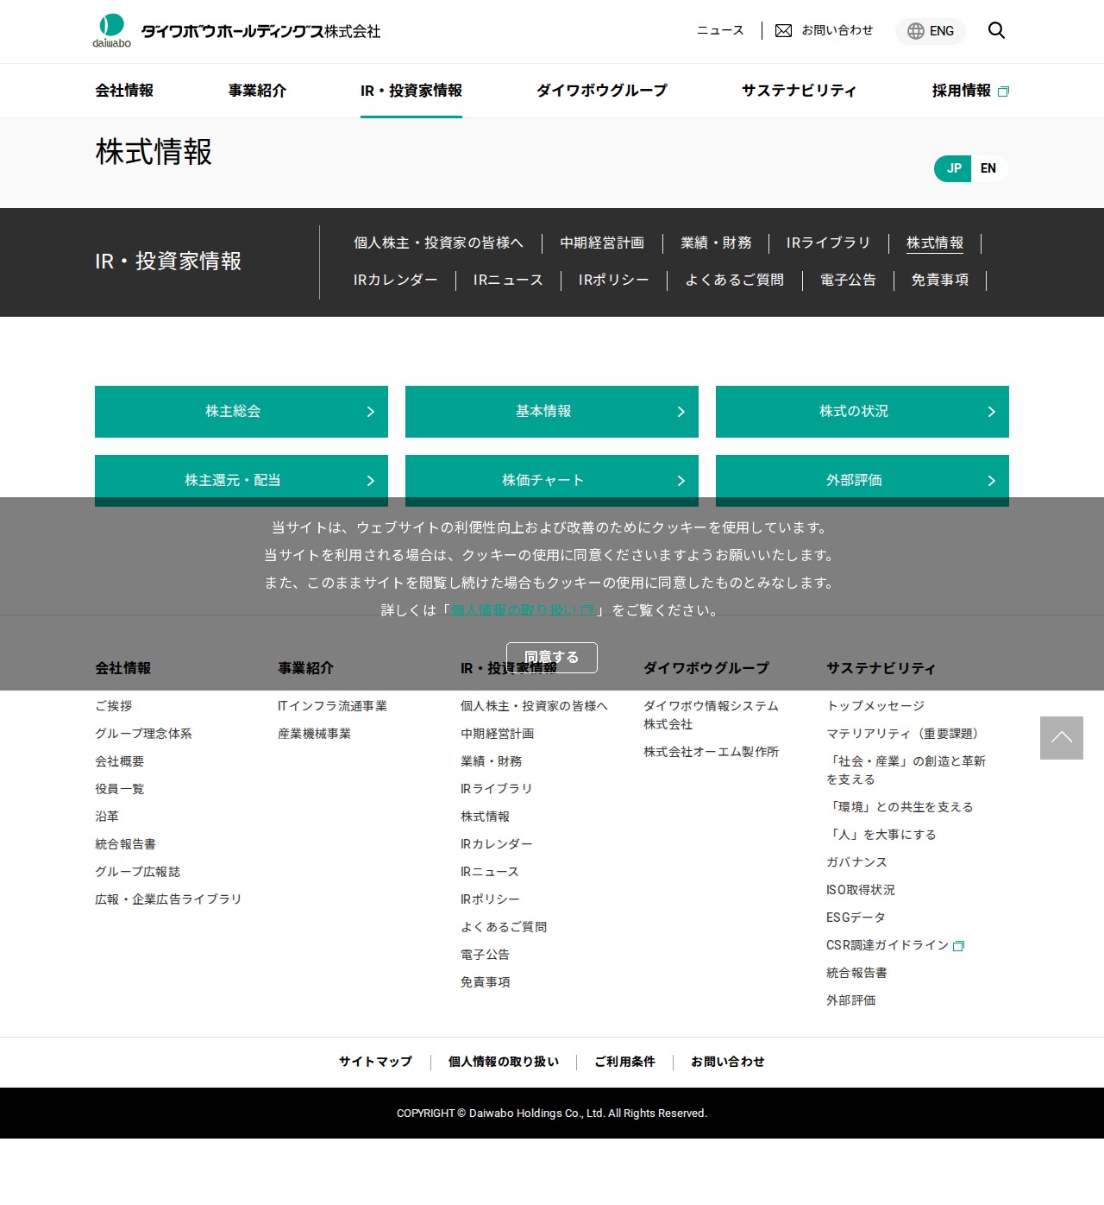Viewport: 1104px width, 1205px height.
Task: Open the 事業紹介 main menu
Action: click(x=257, y=91)
